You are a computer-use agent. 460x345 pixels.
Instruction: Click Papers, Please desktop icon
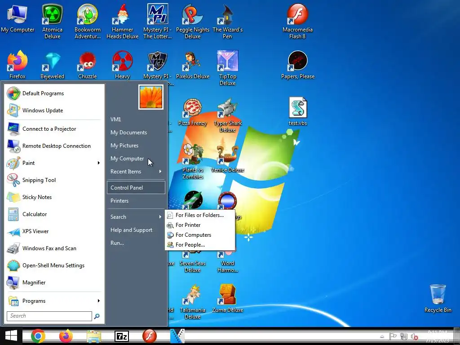(x=297, y=65)
